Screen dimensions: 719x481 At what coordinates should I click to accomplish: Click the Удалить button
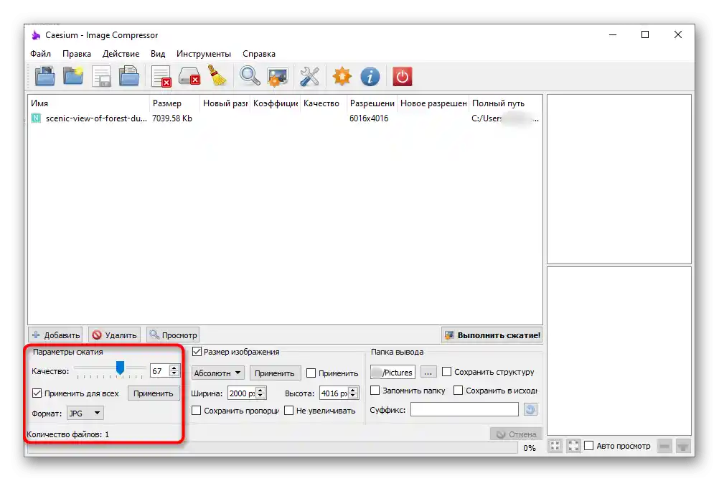click(x=115, y=335)
